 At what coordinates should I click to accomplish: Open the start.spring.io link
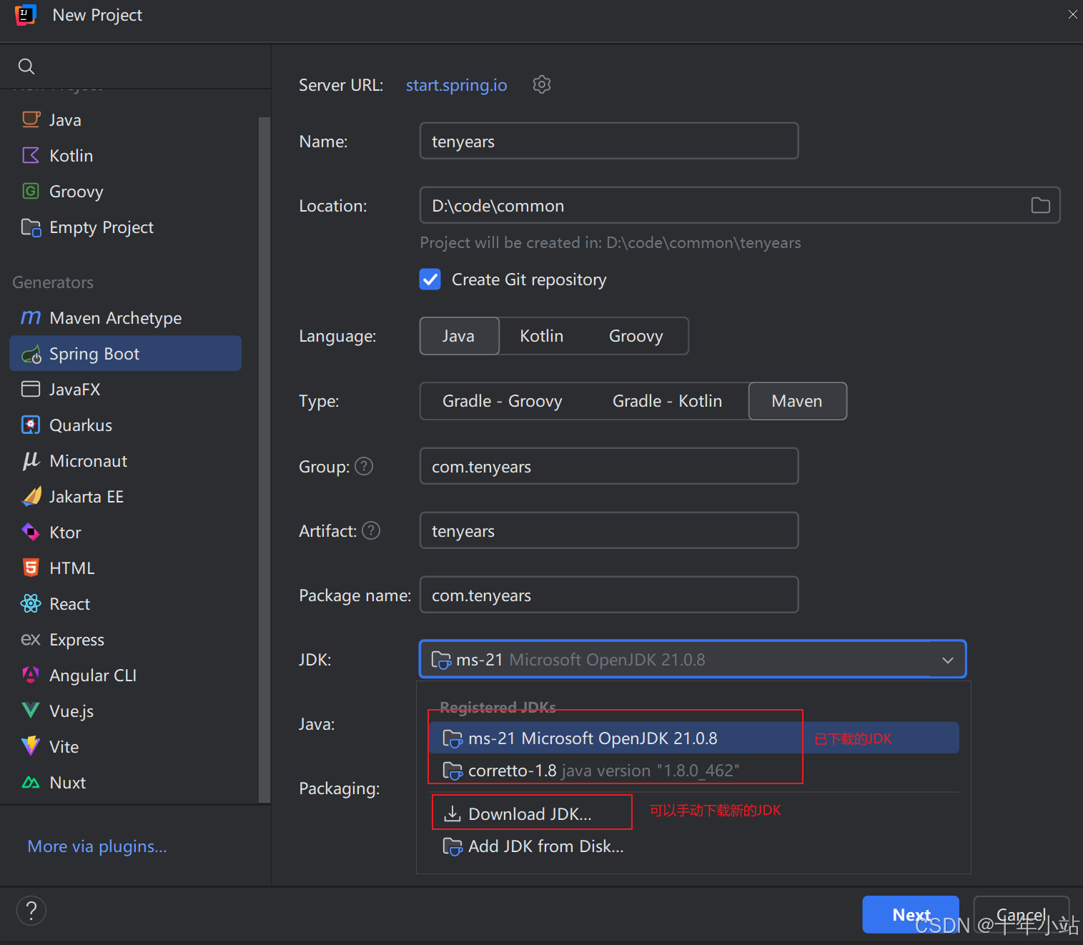(x=457, y=85)
